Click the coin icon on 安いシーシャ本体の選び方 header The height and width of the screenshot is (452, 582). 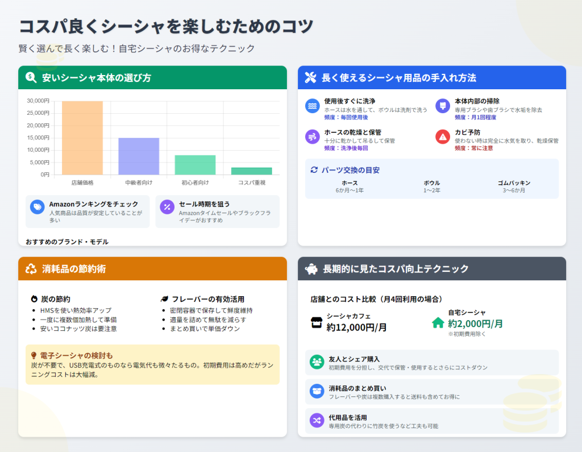[x=31, y=78]
